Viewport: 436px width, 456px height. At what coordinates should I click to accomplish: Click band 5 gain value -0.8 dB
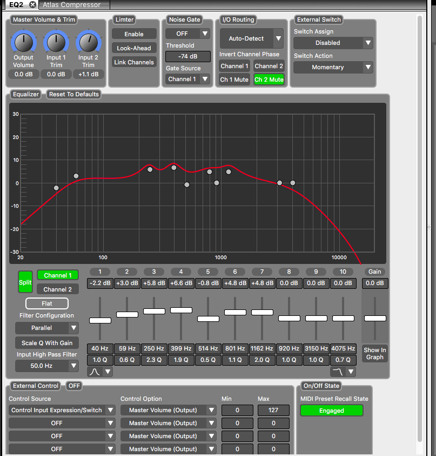click(208, 283)
